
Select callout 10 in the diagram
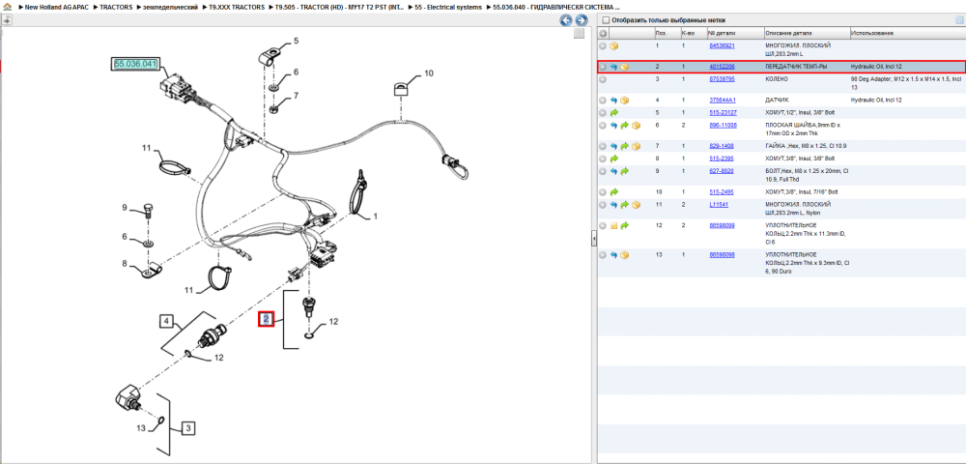pyautogui.click(x=429, y=73)
